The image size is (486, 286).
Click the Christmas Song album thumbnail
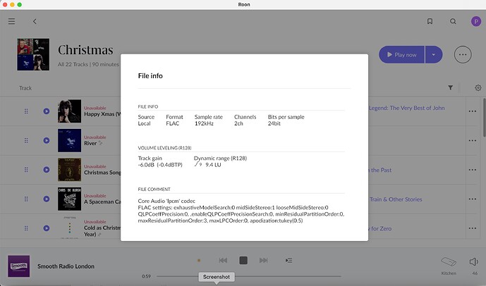click(69, 170)
